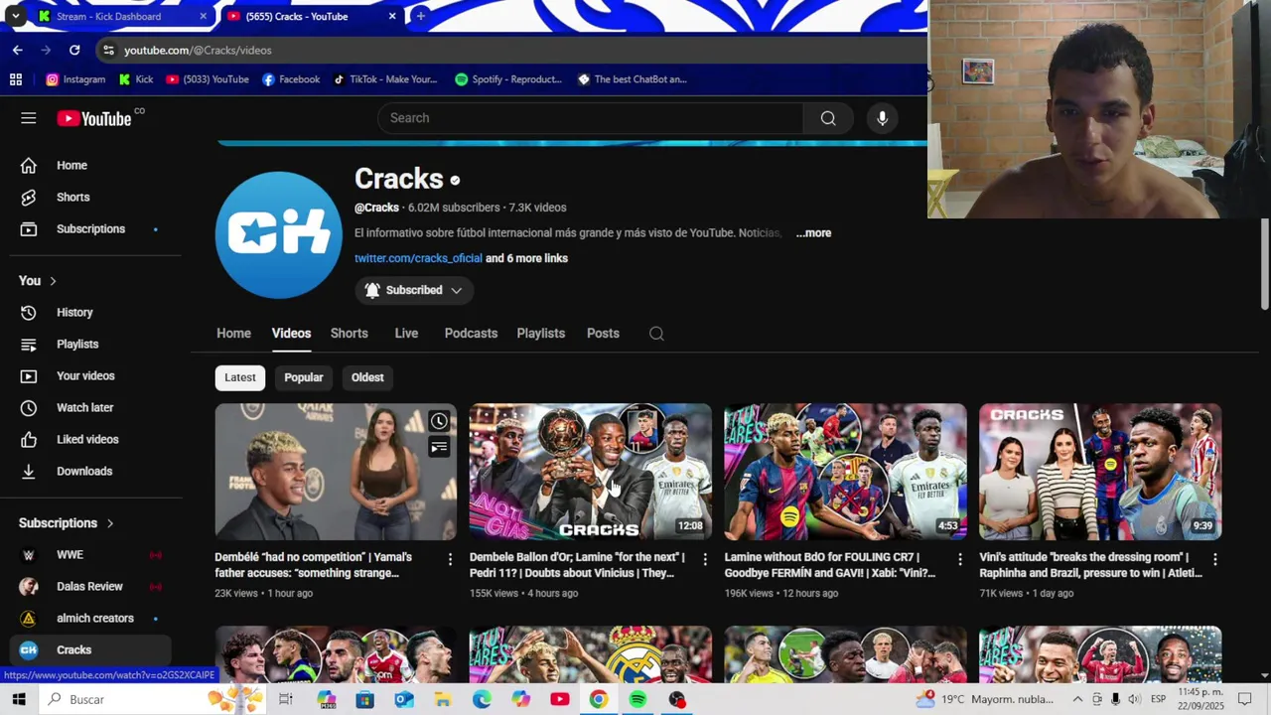1271x715 pixels.
Task: Switch to the channel Home tab
Action: 233,334
